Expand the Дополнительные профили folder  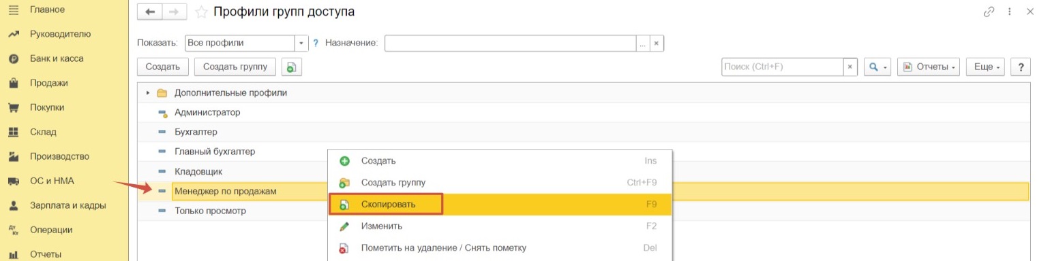(x=147, y=92)
